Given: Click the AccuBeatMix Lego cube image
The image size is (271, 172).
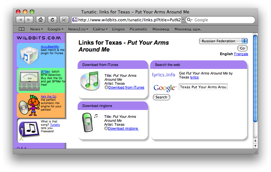Looking at the screenshot, I should pyautogui.click(x=29, y=55).
